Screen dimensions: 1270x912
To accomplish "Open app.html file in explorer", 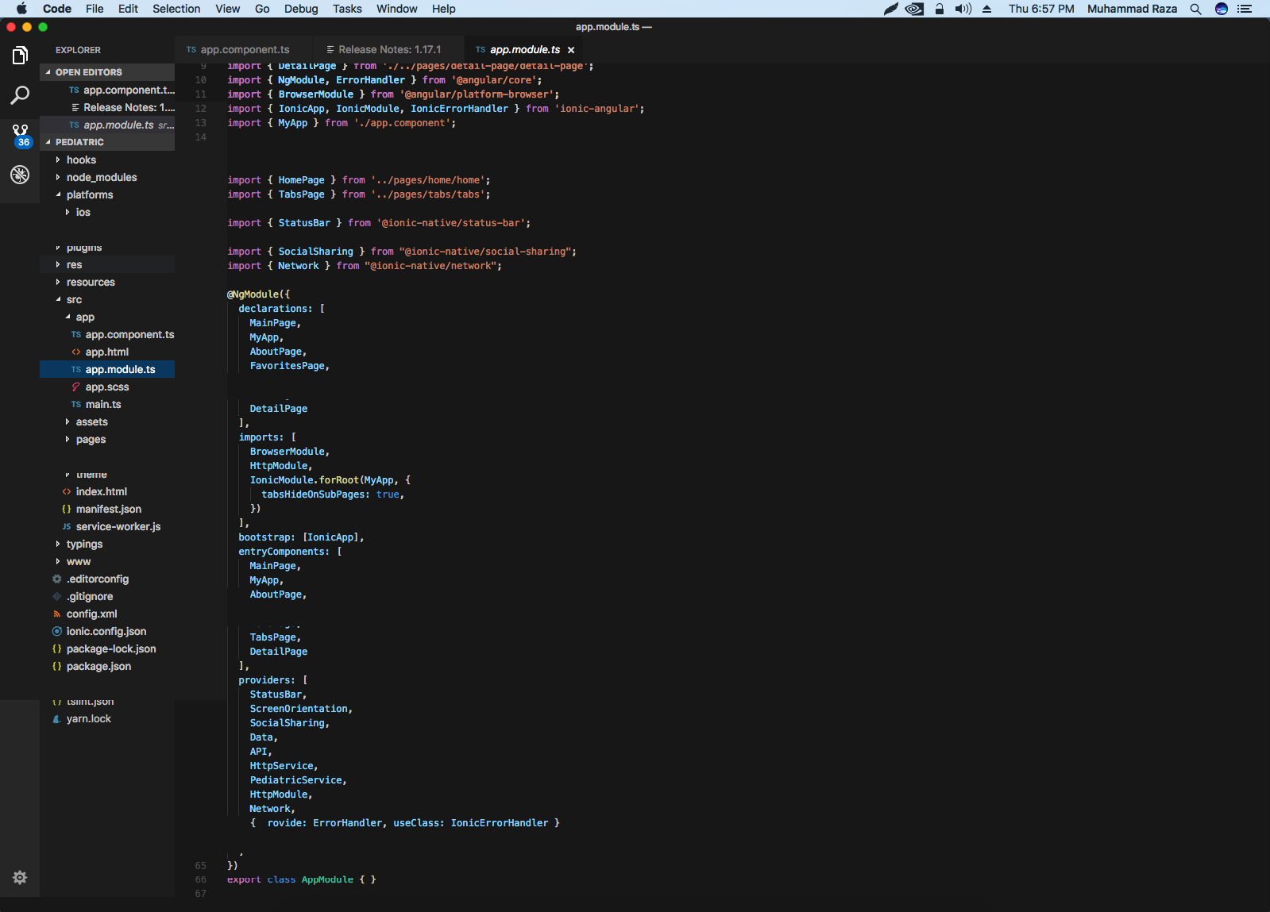I will [106, 352].
